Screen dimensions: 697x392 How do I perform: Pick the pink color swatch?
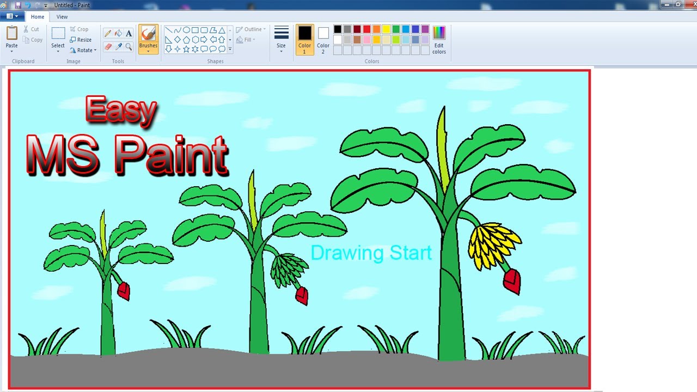[366, 40]
